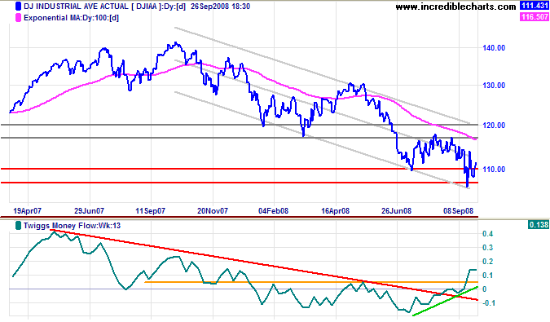The image size is (550, 322).
Task: Click the teal Twiggs Money Flow legend marker
Action: (18, 226)
